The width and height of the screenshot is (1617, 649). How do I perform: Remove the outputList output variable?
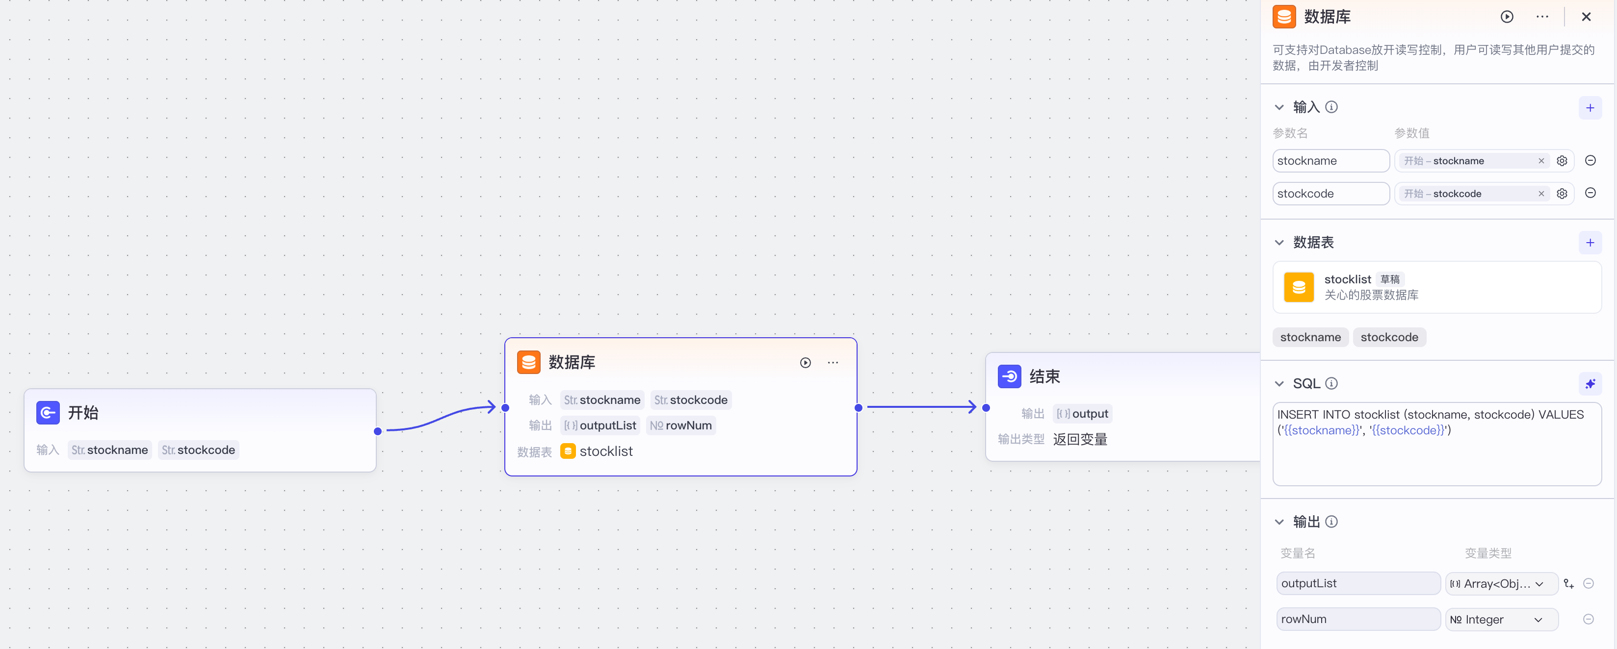(x=1588, y=584)
